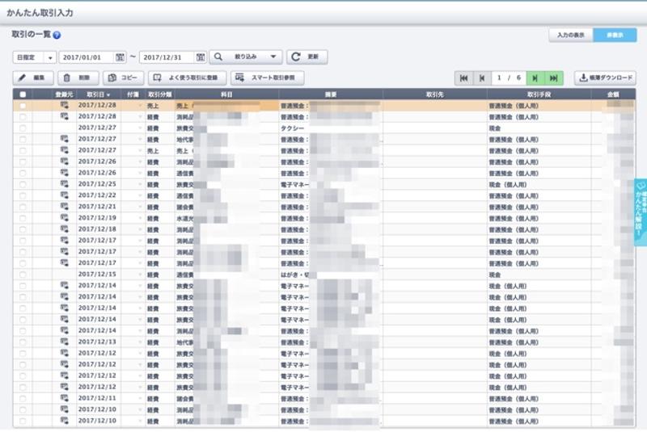Click the help icon beside 取引の一覧
The width and height of the screenshot is (647, 432).
[x=57, y=36]
